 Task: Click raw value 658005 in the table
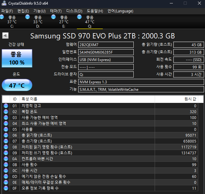(190, 141)
